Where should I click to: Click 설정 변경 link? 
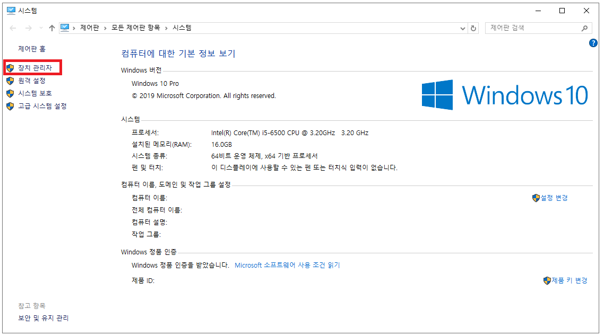coord(554,198)
